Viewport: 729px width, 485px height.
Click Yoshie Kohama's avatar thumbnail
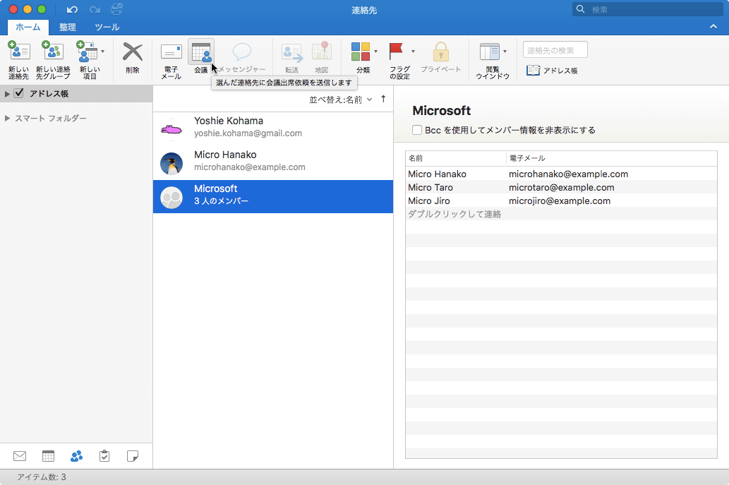171,129
